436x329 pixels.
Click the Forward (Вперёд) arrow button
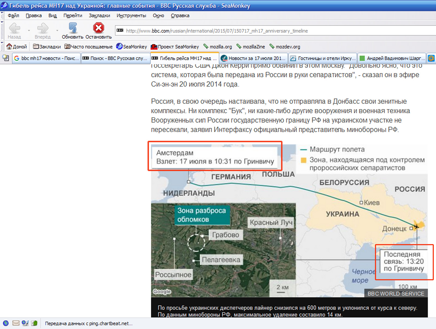(x=43, y=31)
